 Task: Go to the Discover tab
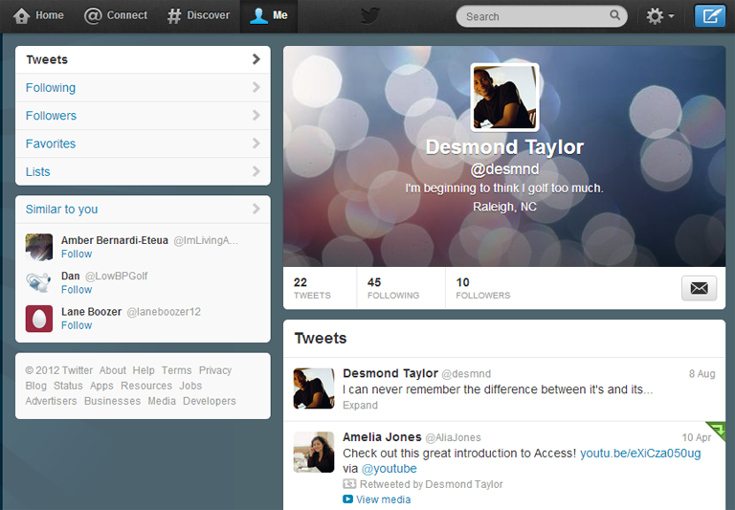point(199,16)
